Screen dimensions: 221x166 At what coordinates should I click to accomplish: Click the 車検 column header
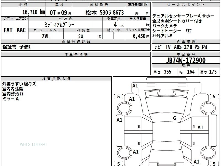pyautogui.click(x=59, y=5)
